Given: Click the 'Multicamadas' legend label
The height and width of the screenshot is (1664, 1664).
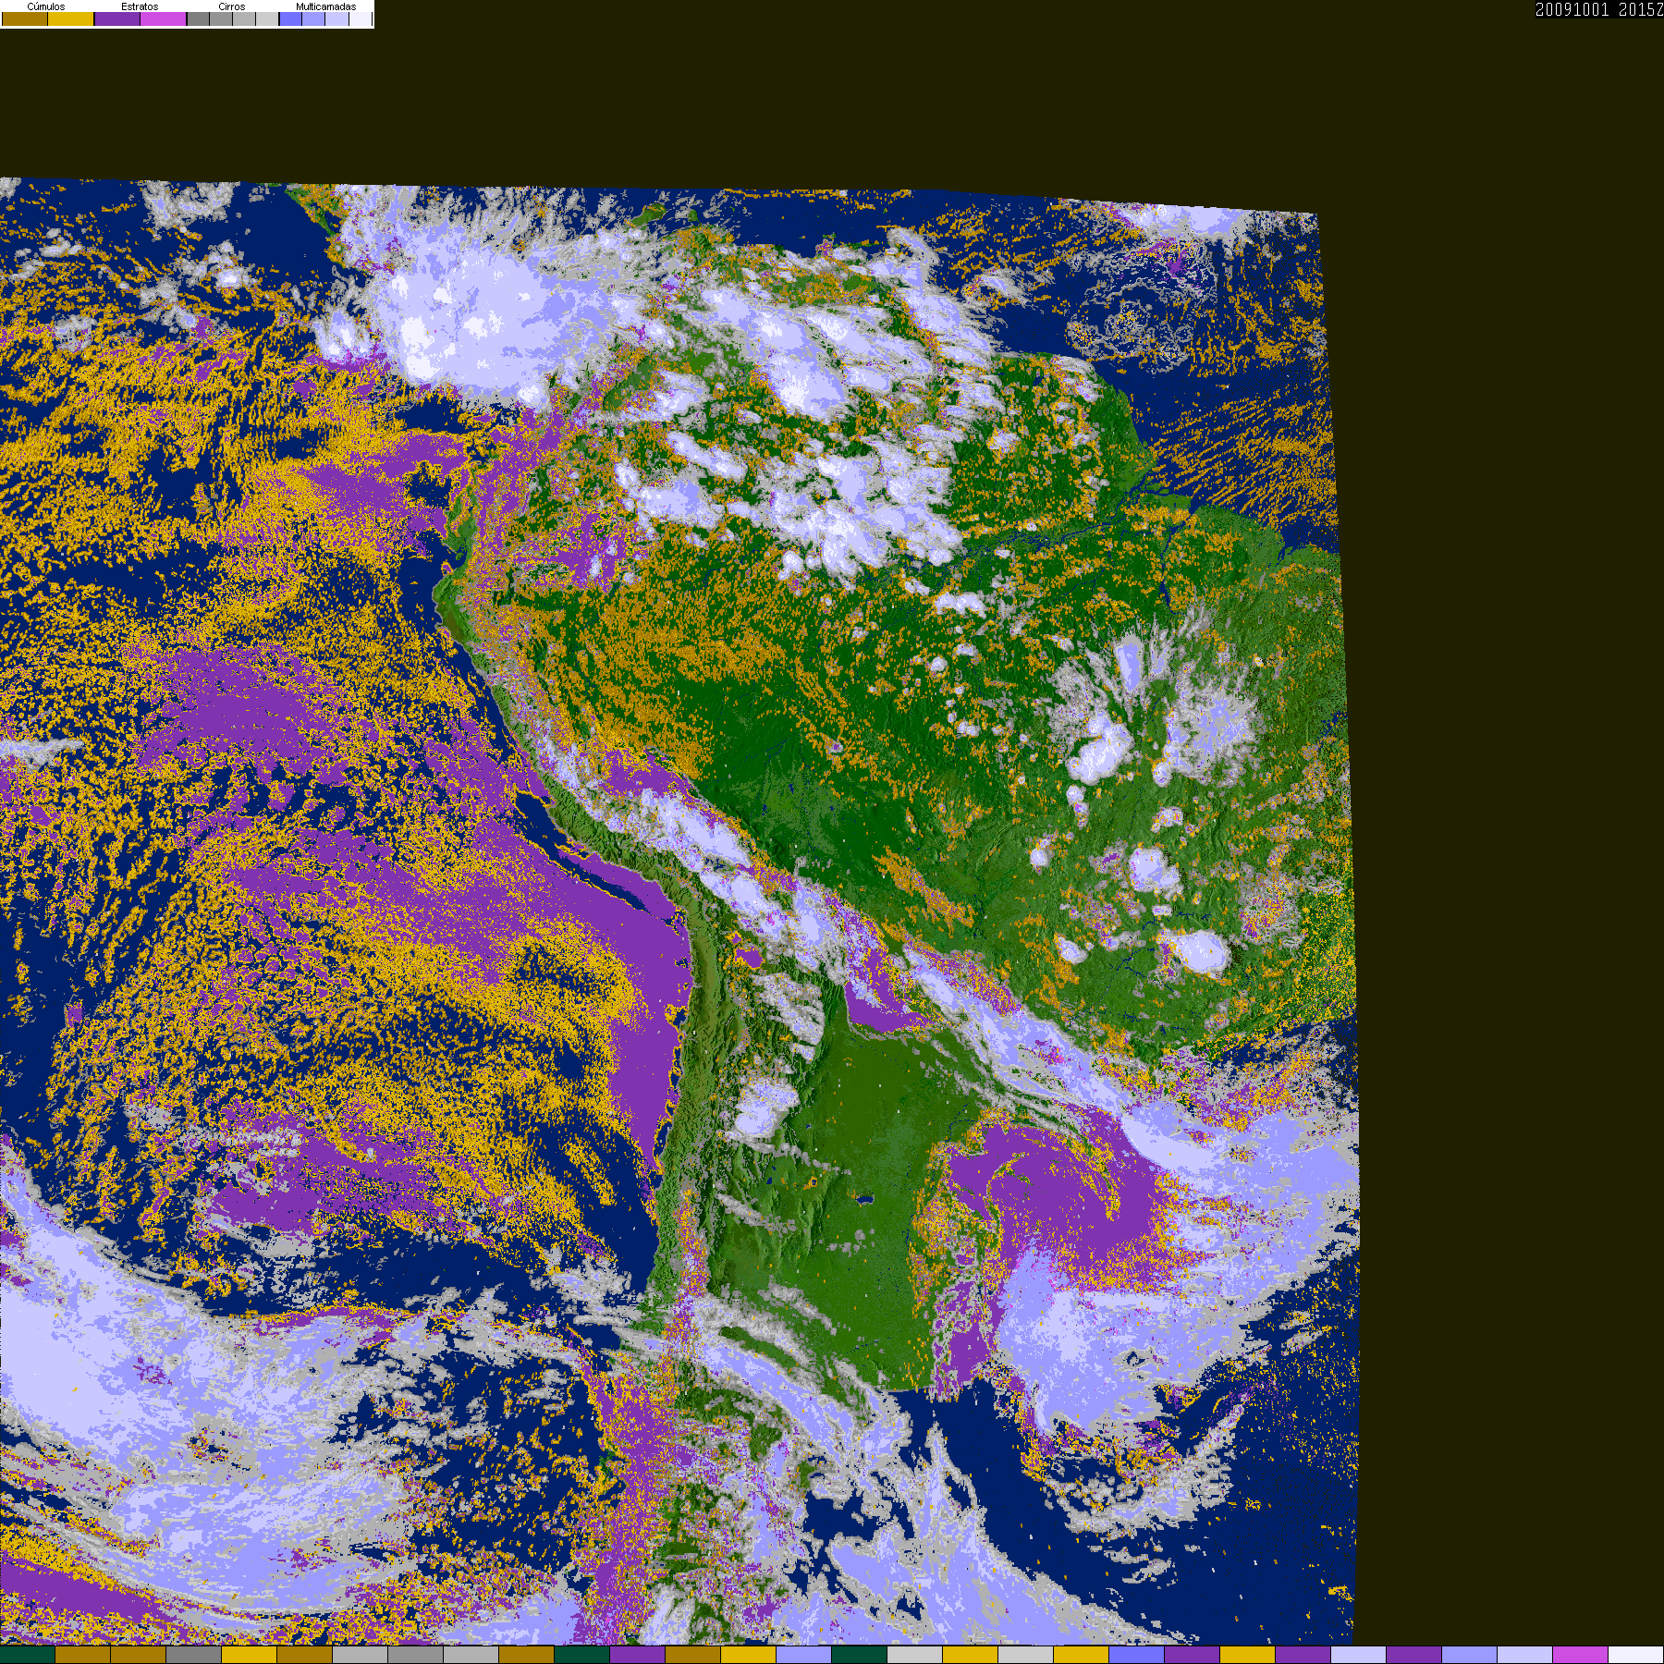Looking at the screenshot, I should [x=325, y=6].
